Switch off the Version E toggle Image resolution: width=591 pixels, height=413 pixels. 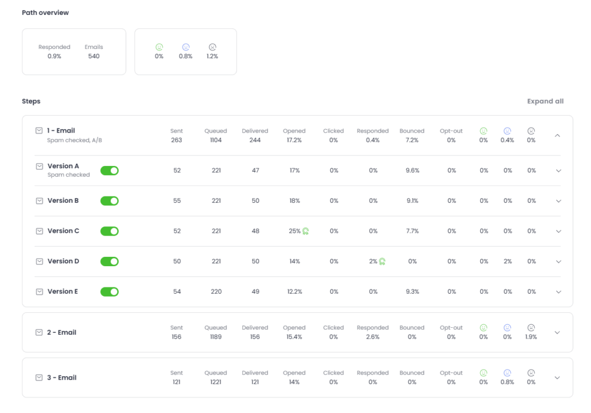(109, 291)
